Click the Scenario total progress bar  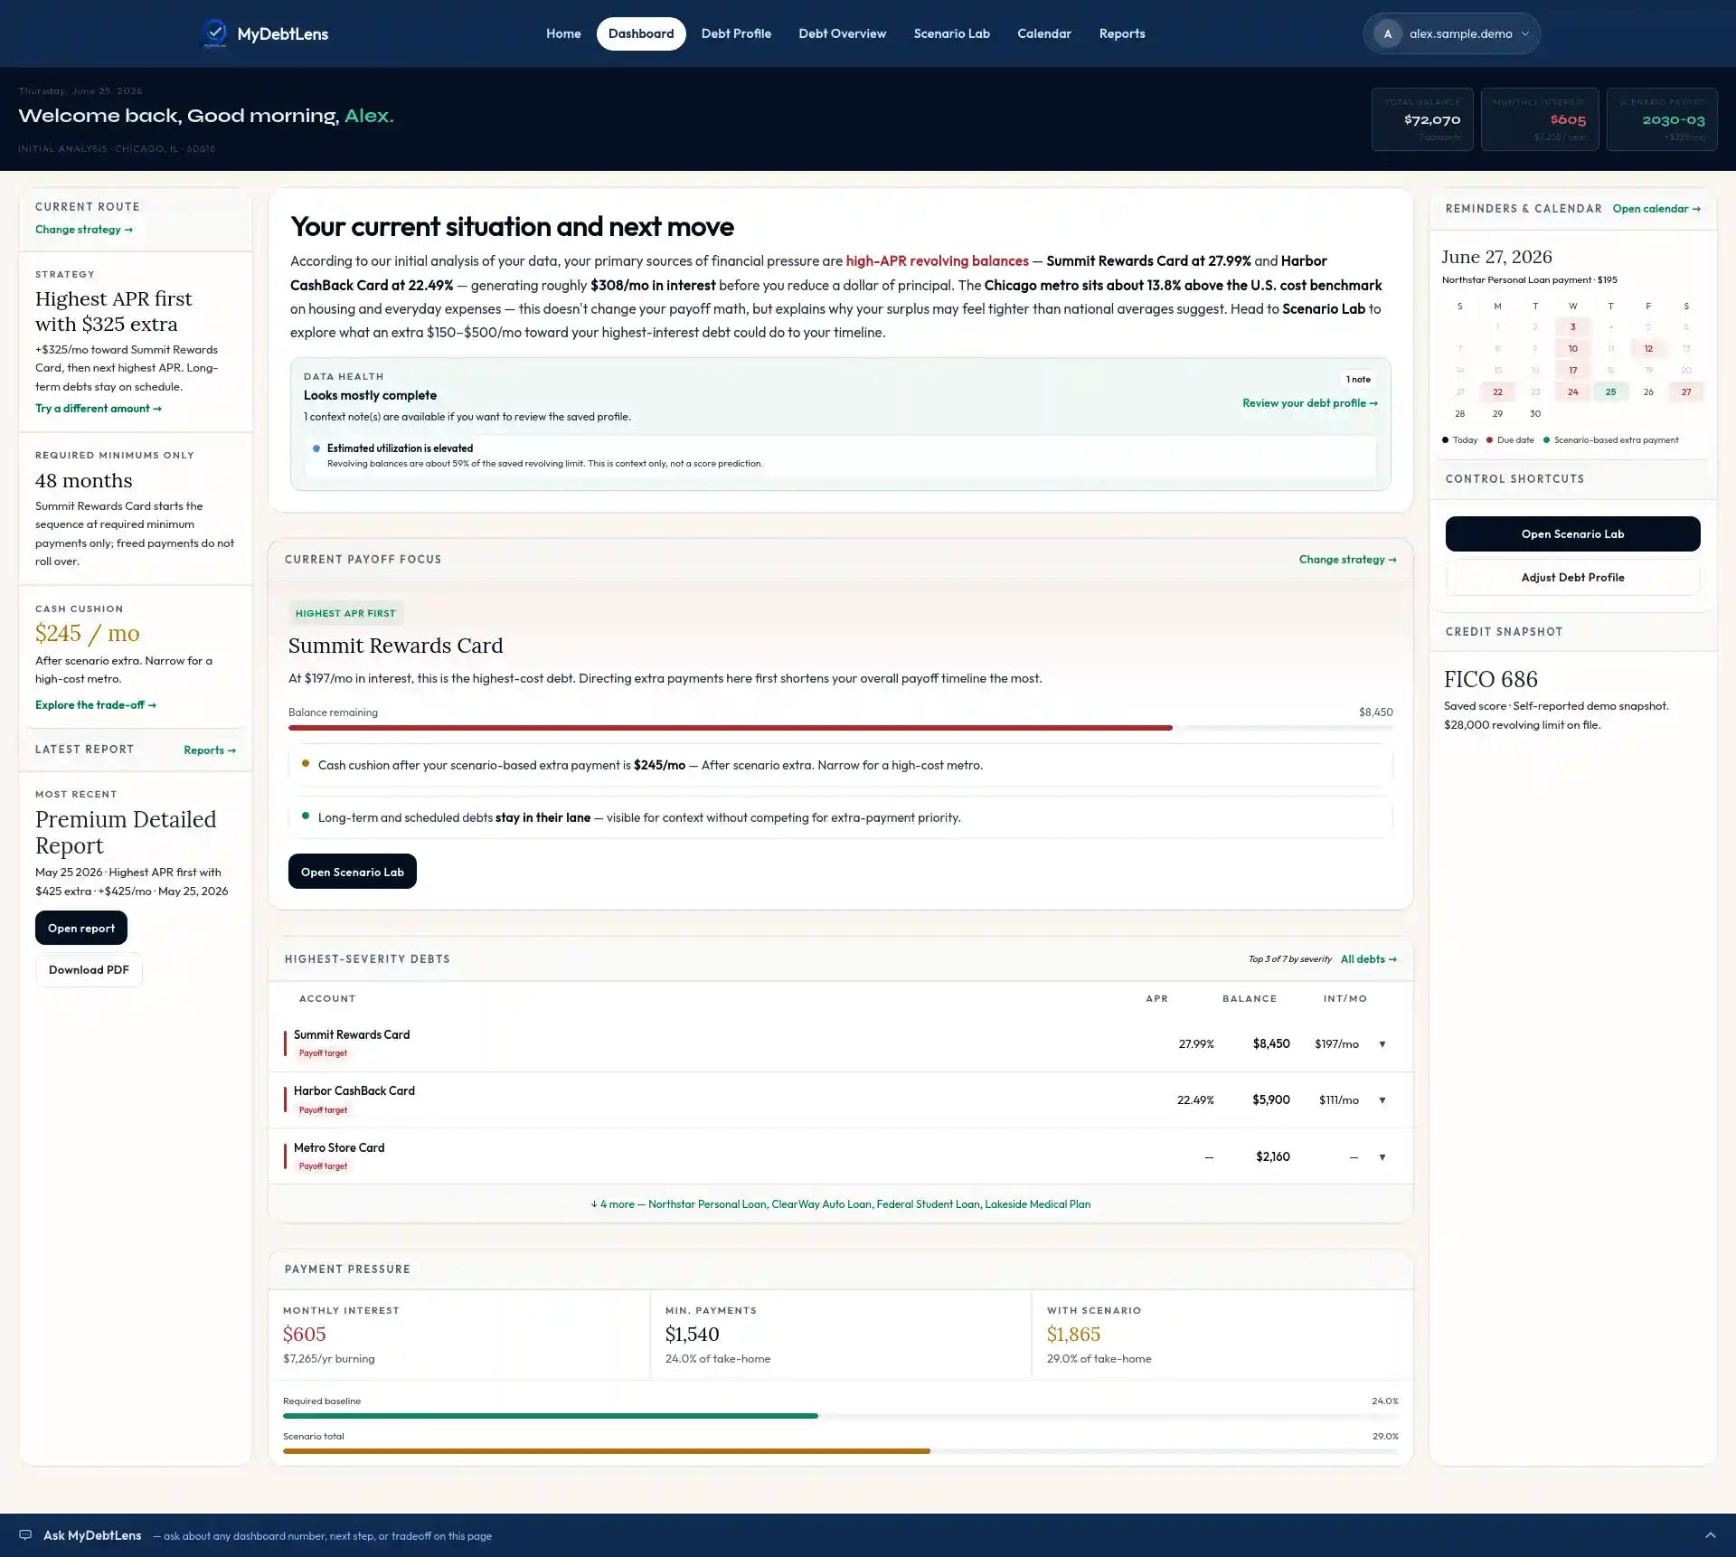pyautogui.click(x=840, y=1451)
